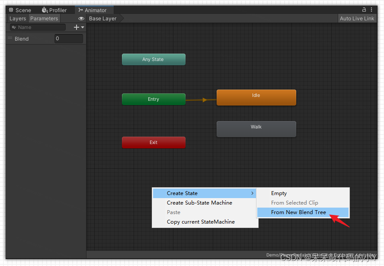This screenshot has height=266, width=384.
Task: Select the Blend parameter name
Action: pyautogui.click(x=22, y=38)
